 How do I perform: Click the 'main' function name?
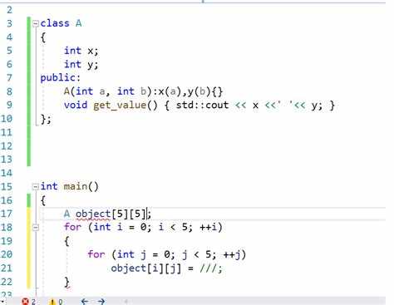76,186
